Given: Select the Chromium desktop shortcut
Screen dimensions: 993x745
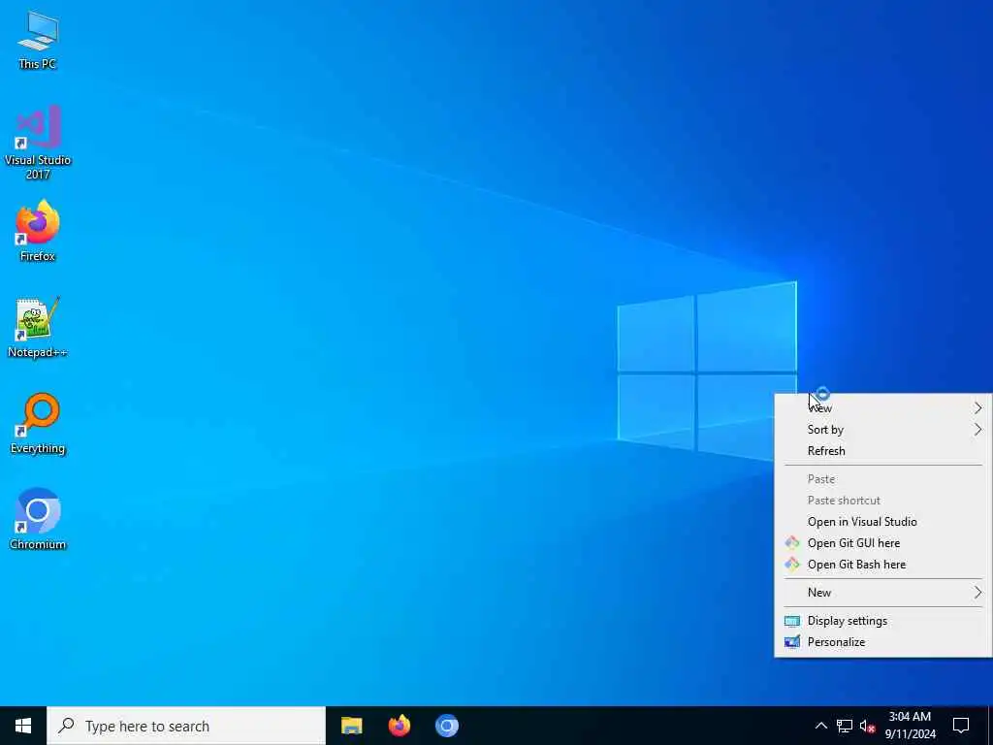Looking at the screenshot, I should tap(38, 519).
